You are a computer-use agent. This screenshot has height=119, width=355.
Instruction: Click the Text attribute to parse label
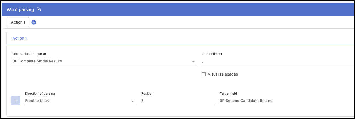[29, 54]
